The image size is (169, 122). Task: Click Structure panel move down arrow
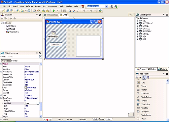(15, 18)
